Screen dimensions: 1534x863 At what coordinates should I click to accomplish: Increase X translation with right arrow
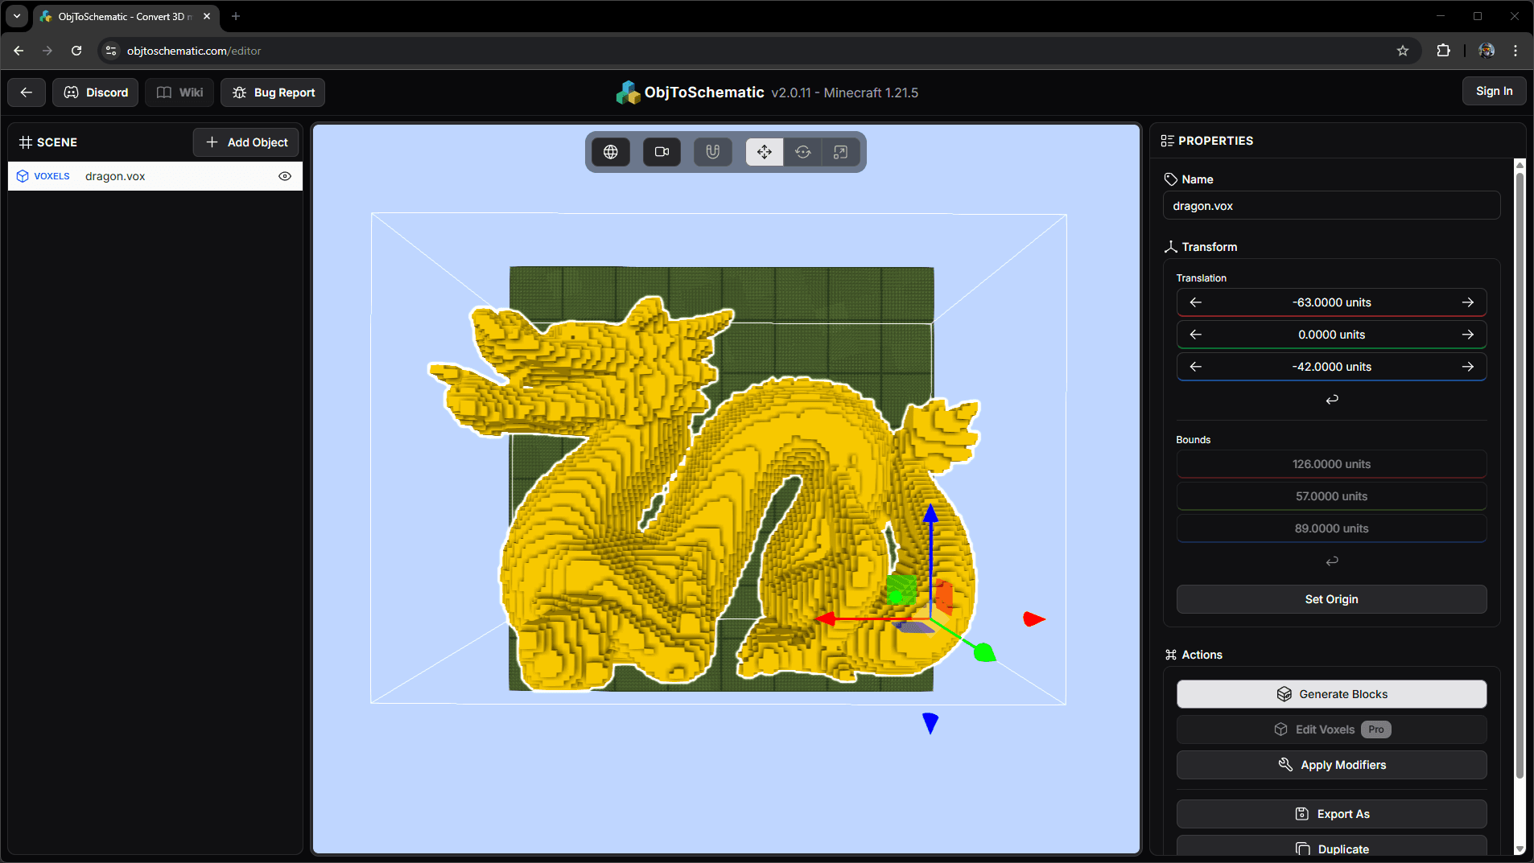point(1468,302)
